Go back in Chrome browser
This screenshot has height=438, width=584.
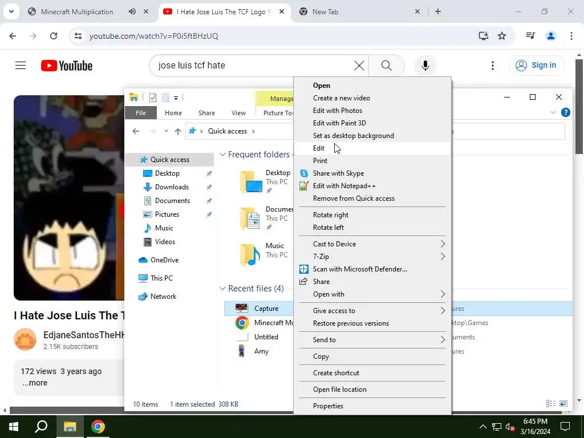[x=13, y=36]
